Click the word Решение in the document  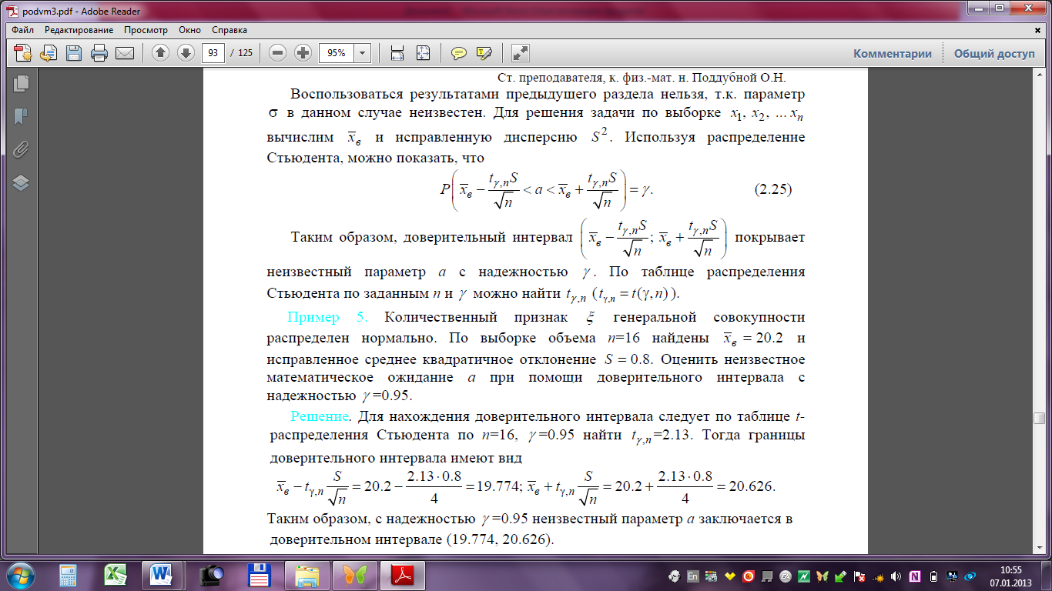320,417
